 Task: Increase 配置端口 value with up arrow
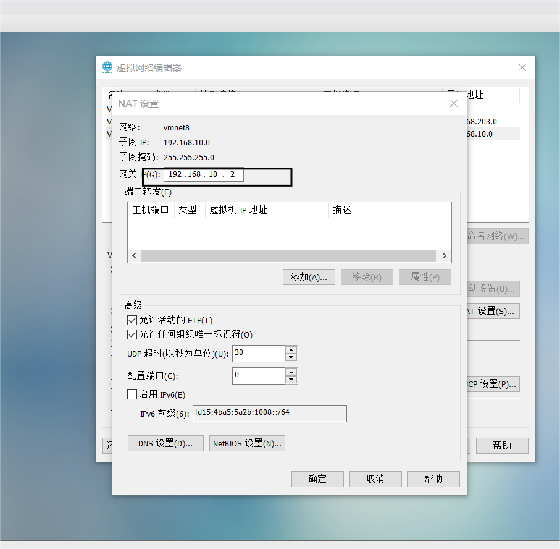pyautogui.click(x=291, y=372)
